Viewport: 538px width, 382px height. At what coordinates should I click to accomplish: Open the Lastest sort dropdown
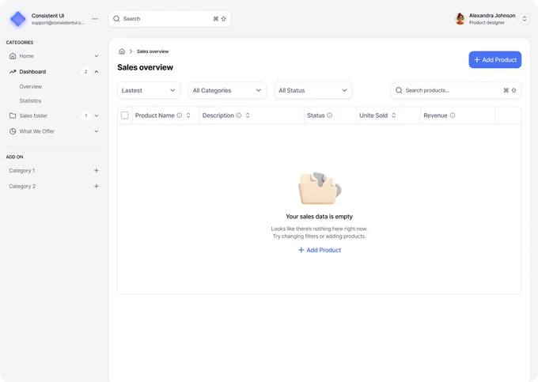pyautogui.click(x=149, y=90)
